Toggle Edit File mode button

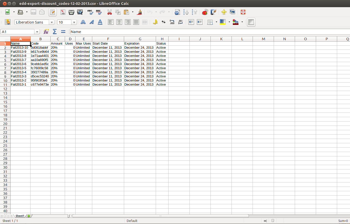(x=53, y=12)
